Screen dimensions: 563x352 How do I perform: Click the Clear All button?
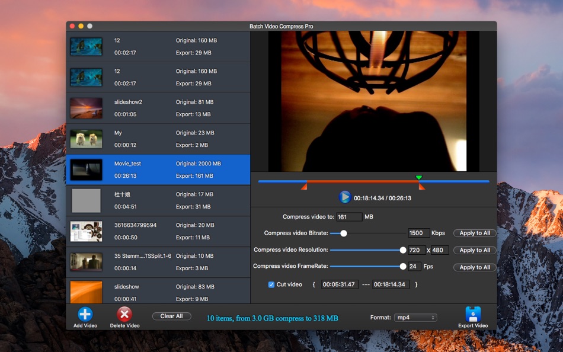click(x=171, y=316)
